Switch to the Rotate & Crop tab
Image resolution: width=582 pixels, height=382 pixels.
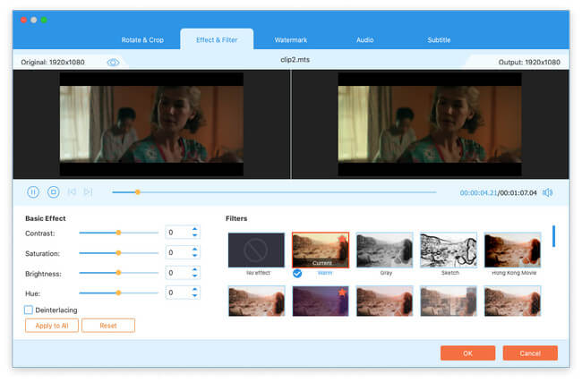pyautogui.click(x=142, y=39)
